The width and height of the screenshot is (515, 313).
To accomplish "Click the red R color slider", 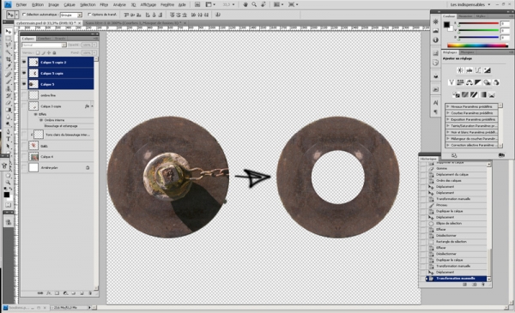I will pyautogui.click(x=479, y=24).
